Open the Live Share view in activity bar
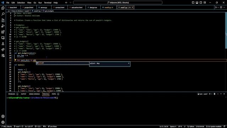The image size is (227, 128). click(3, 50)
